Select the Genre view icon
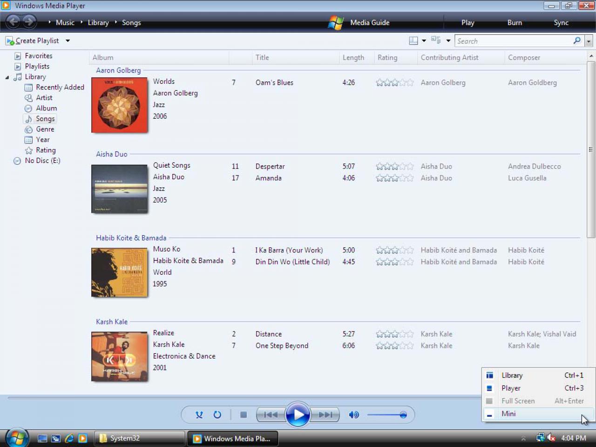The image size is (596, 447). point(28,129)
